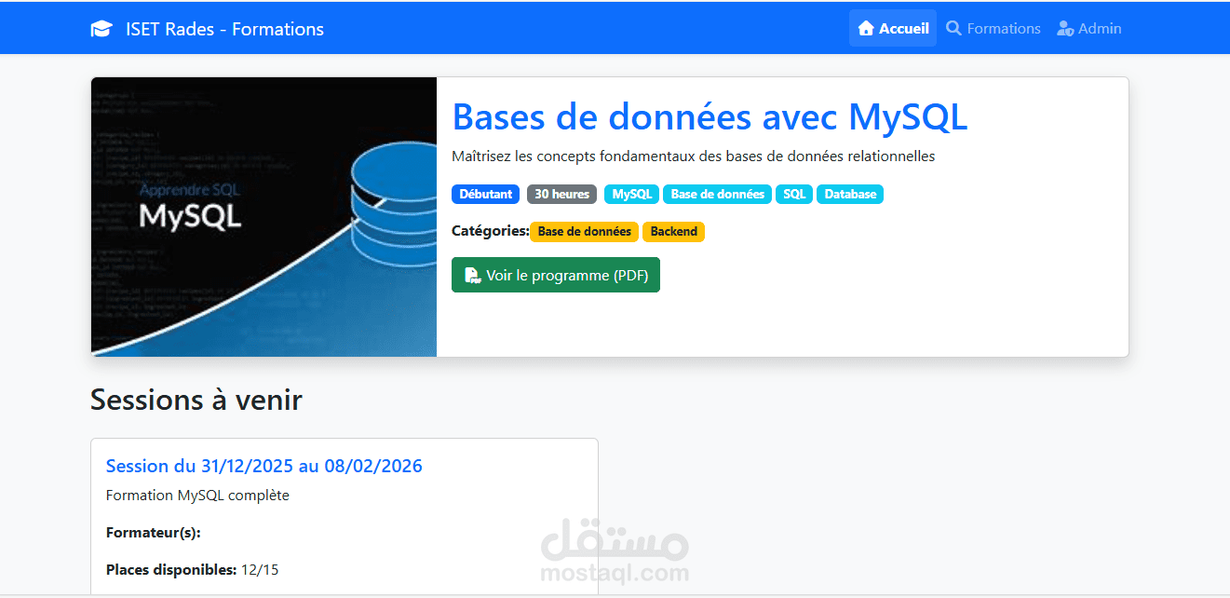Click the 30 heures duration badge

coord(561,194)
